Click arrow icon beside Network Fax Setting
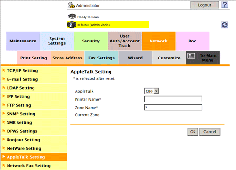This screenshot has width=236, height=170. point(4,165)
